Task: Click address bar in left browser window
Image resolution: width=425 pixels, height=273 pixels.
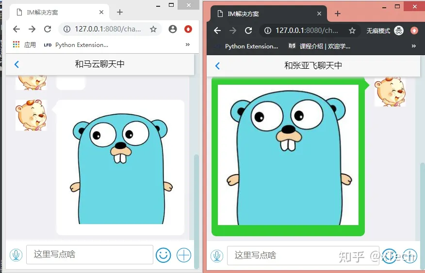Action: [x=110, y=29]
